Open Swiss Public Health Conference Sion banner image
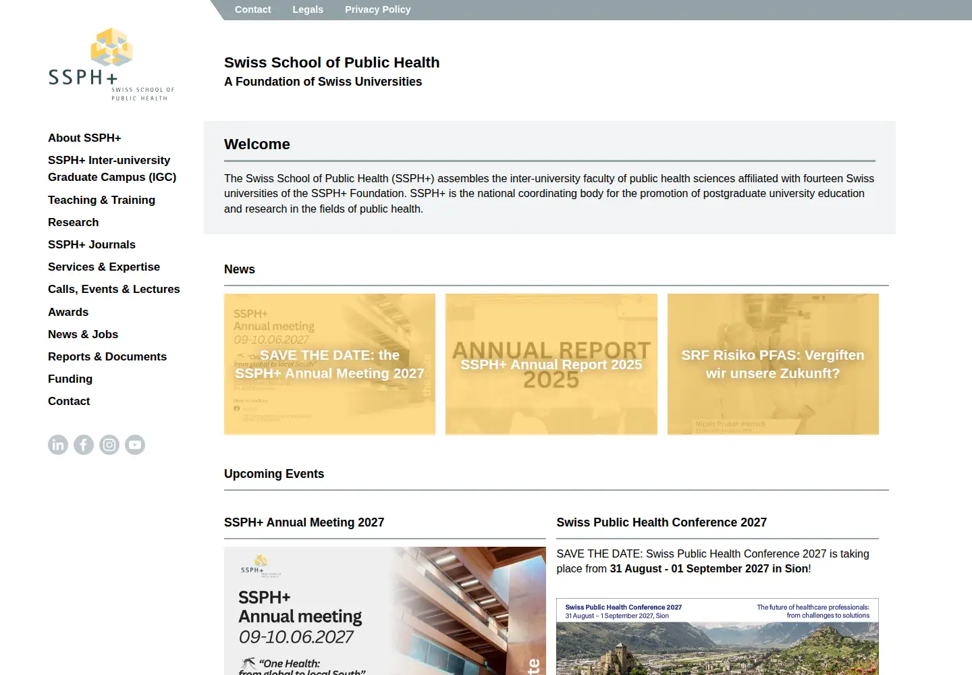Screen dimensions: 972x675 (x=718, y=637)
